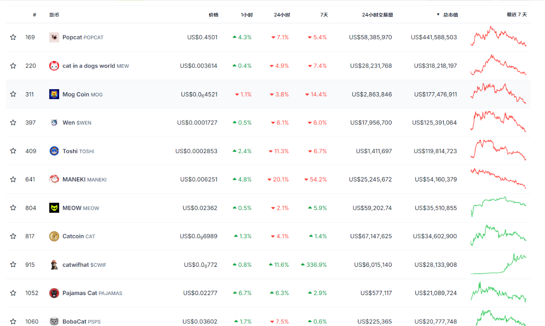
Task: Sort by the 1小时 change column
Action: click(247, 15)
